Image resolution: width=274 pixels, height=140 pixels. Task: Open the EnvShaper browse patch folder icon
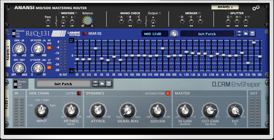click(x=102, y=84)
